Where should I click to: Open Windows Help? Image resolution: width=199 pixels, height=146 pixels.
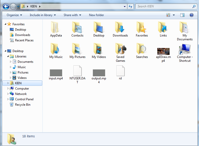(192, 15)
